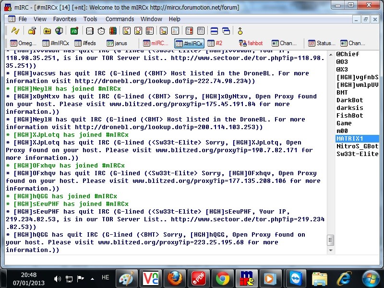Open the Channels List globe icon
This screenshot has width=384, height=288.
[x=59, y=31]
